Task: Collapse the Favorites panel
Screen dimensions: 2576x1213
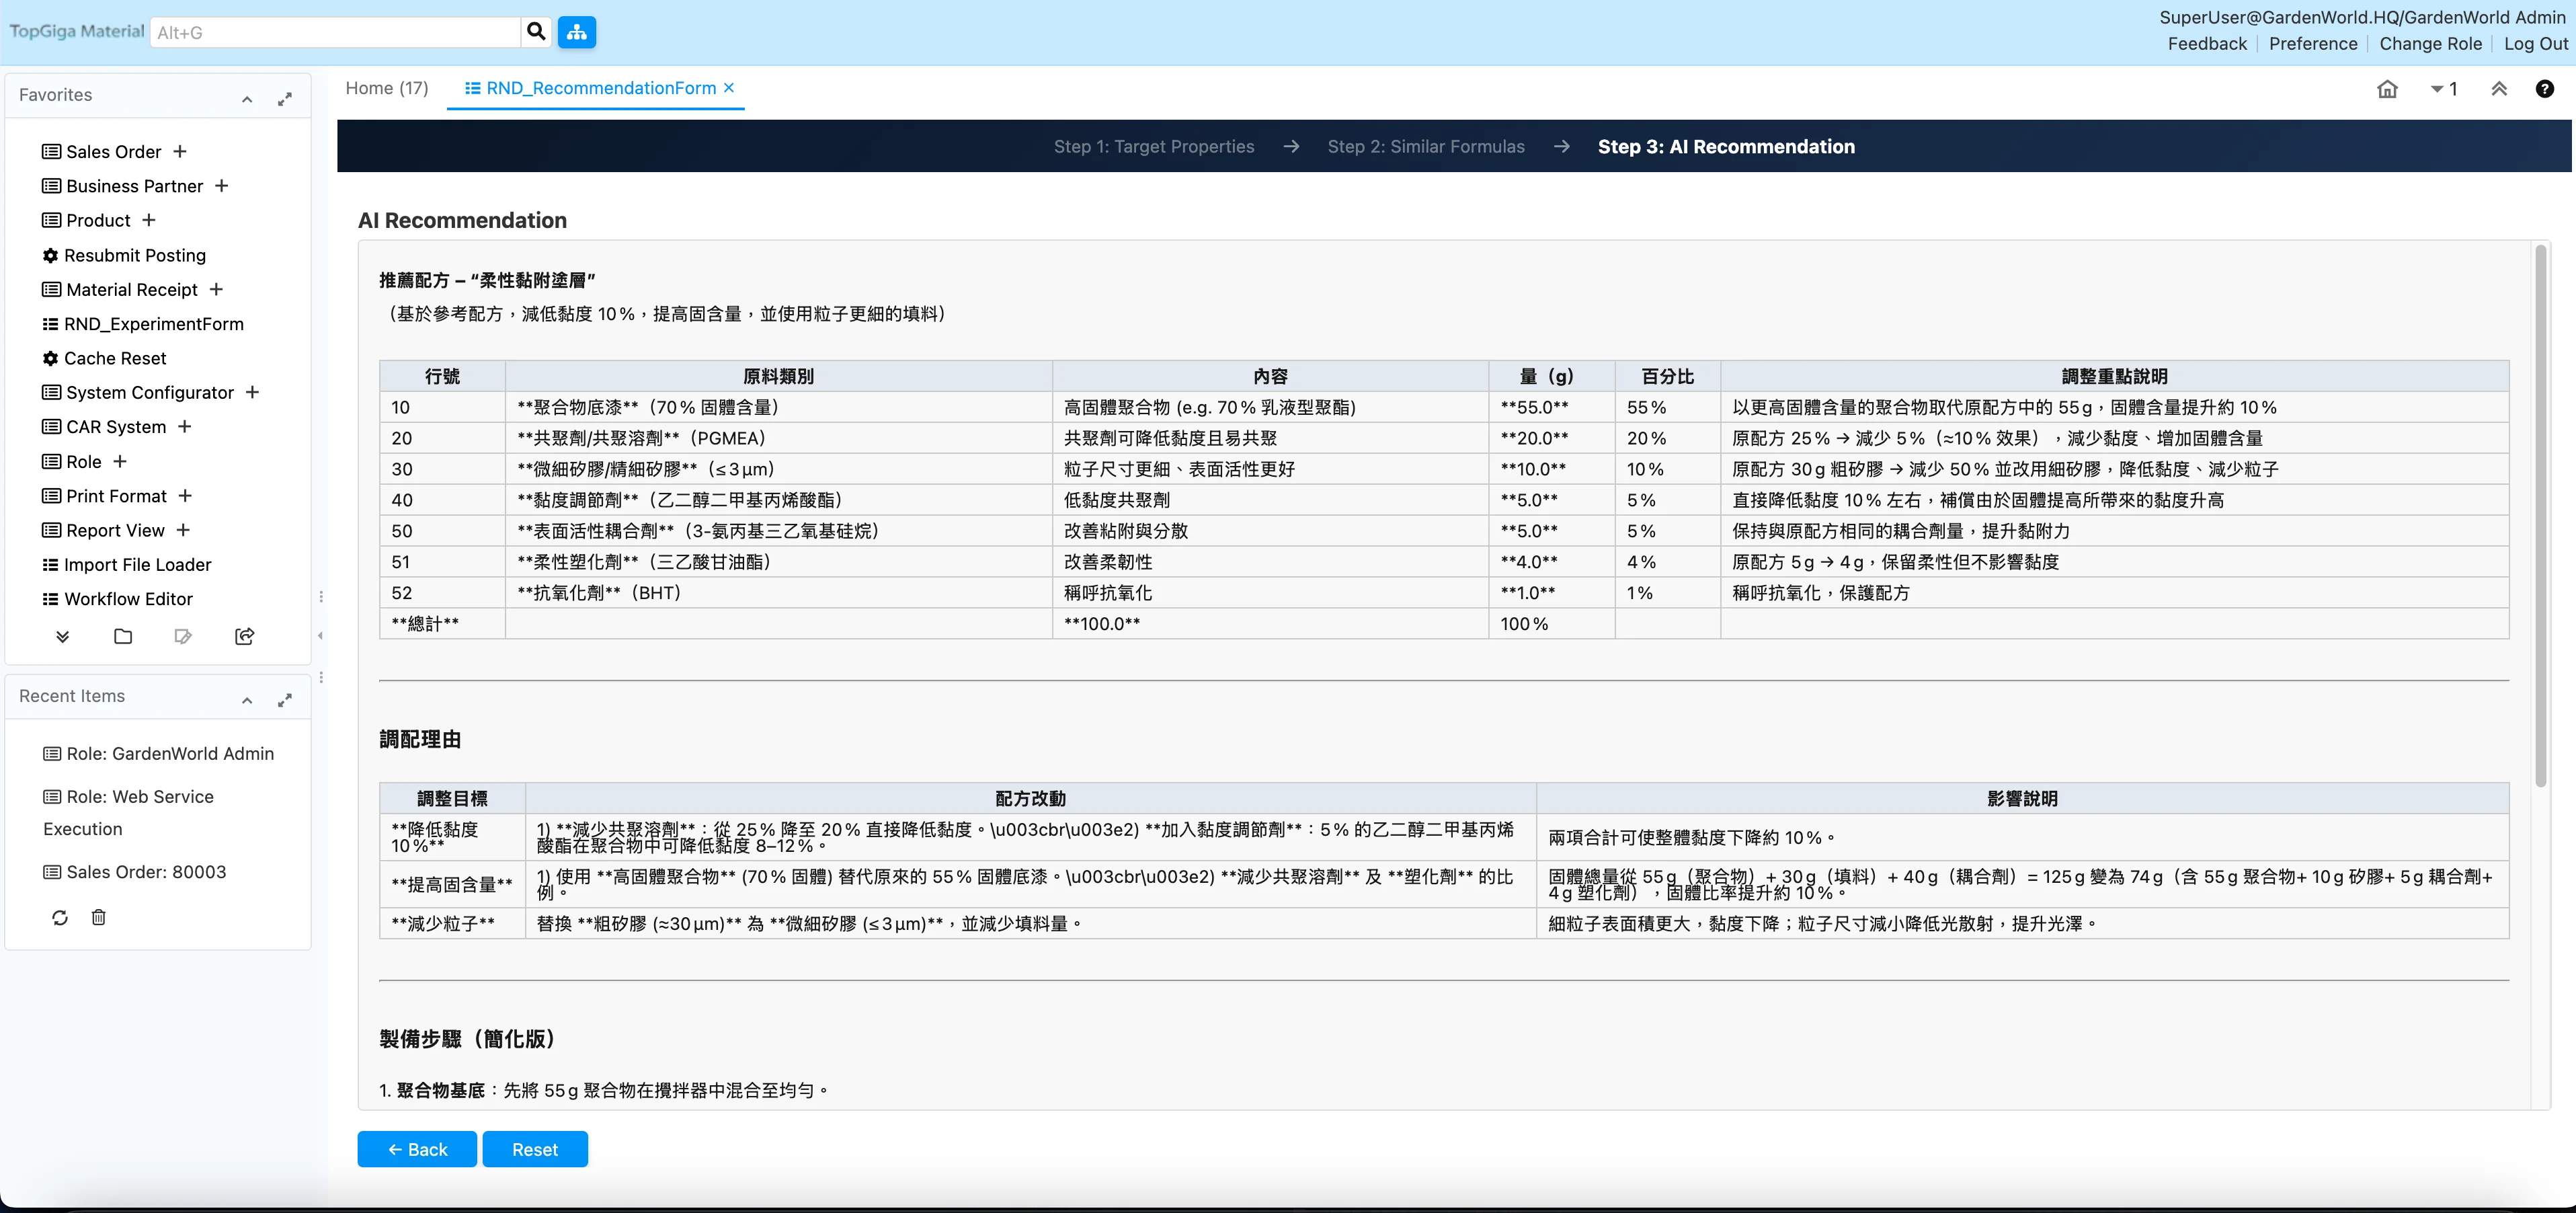Action: [247, 98]
